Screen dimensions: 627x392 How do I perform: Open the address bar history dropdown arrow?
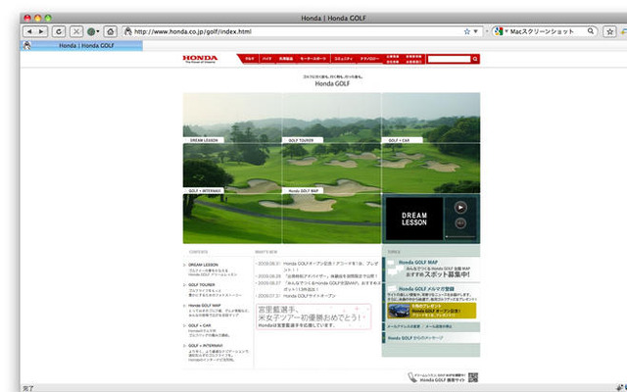(476, 31)
